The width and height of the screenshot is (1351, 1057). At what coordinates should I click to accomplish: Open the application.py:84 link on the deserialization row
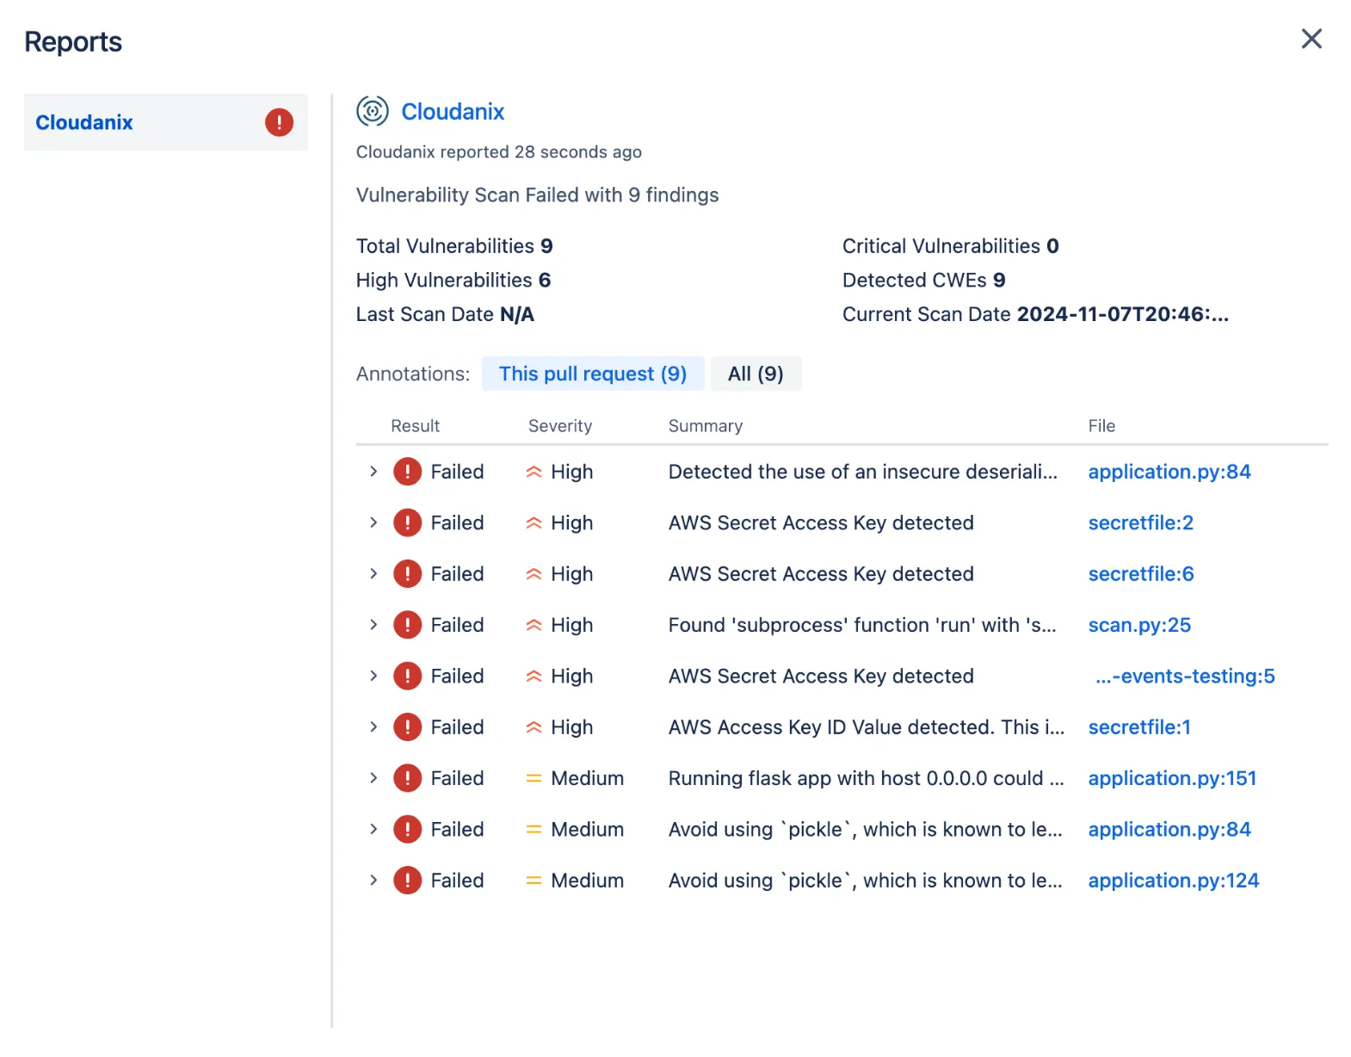pyautogui.click(x=1169, y=472)
